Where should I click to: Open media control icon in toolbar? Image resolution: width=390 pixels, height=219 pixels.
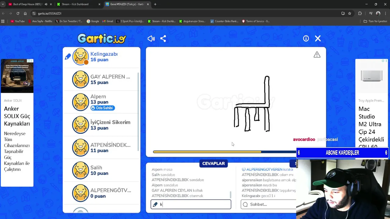click(x=370, y=13)
